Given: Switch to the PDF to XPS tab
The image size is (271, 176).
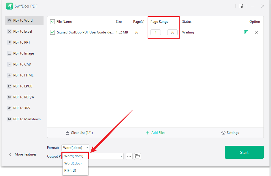Looking at the screenshot, I should coord(24,108).
